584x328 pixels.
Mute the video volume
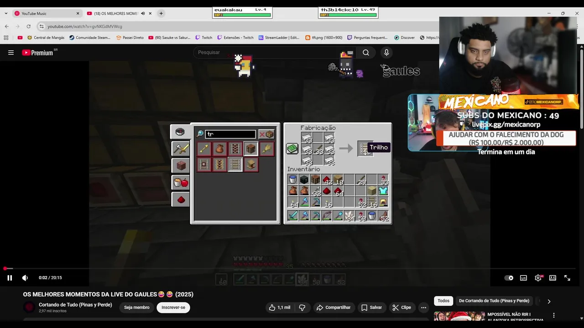[x=25, y=278]
